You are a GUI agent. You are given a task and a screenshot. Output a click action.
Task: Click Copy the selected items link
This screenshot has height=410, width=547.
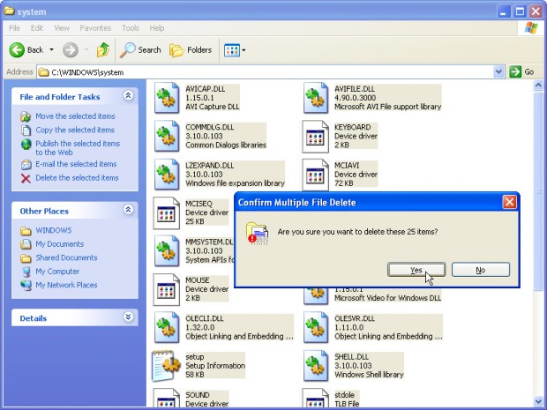point(75,130)
